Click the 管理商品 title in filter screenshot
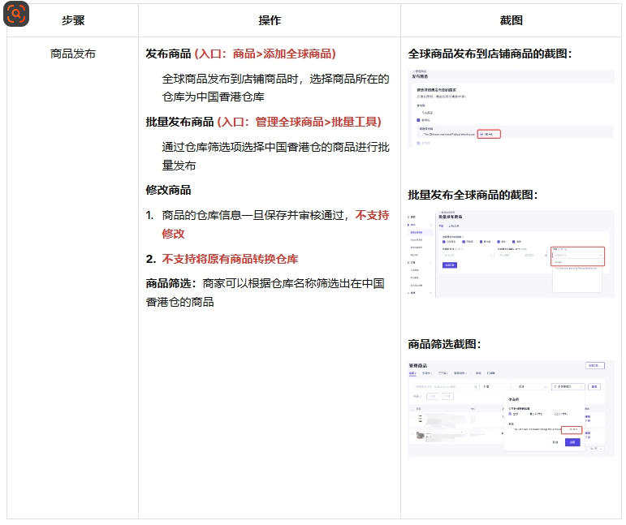Viewport: 626px width, 525px height. 417,365
